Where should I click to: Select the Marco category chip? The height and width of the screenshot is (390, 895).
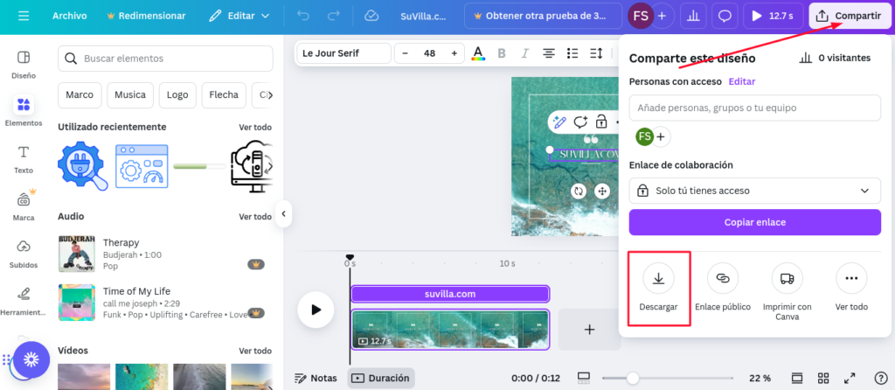click(80, 94)
